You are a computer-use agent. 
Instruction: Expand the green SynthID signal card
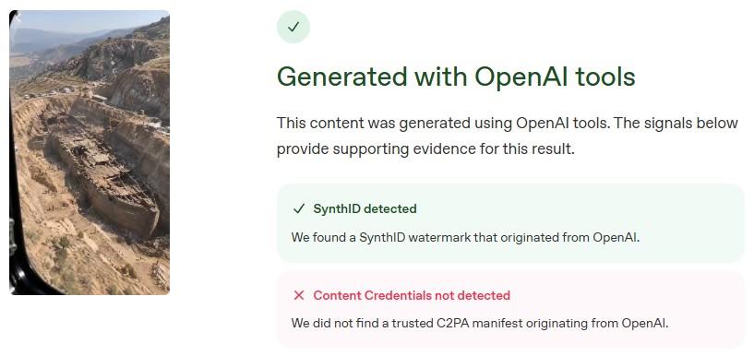[510, 223]
